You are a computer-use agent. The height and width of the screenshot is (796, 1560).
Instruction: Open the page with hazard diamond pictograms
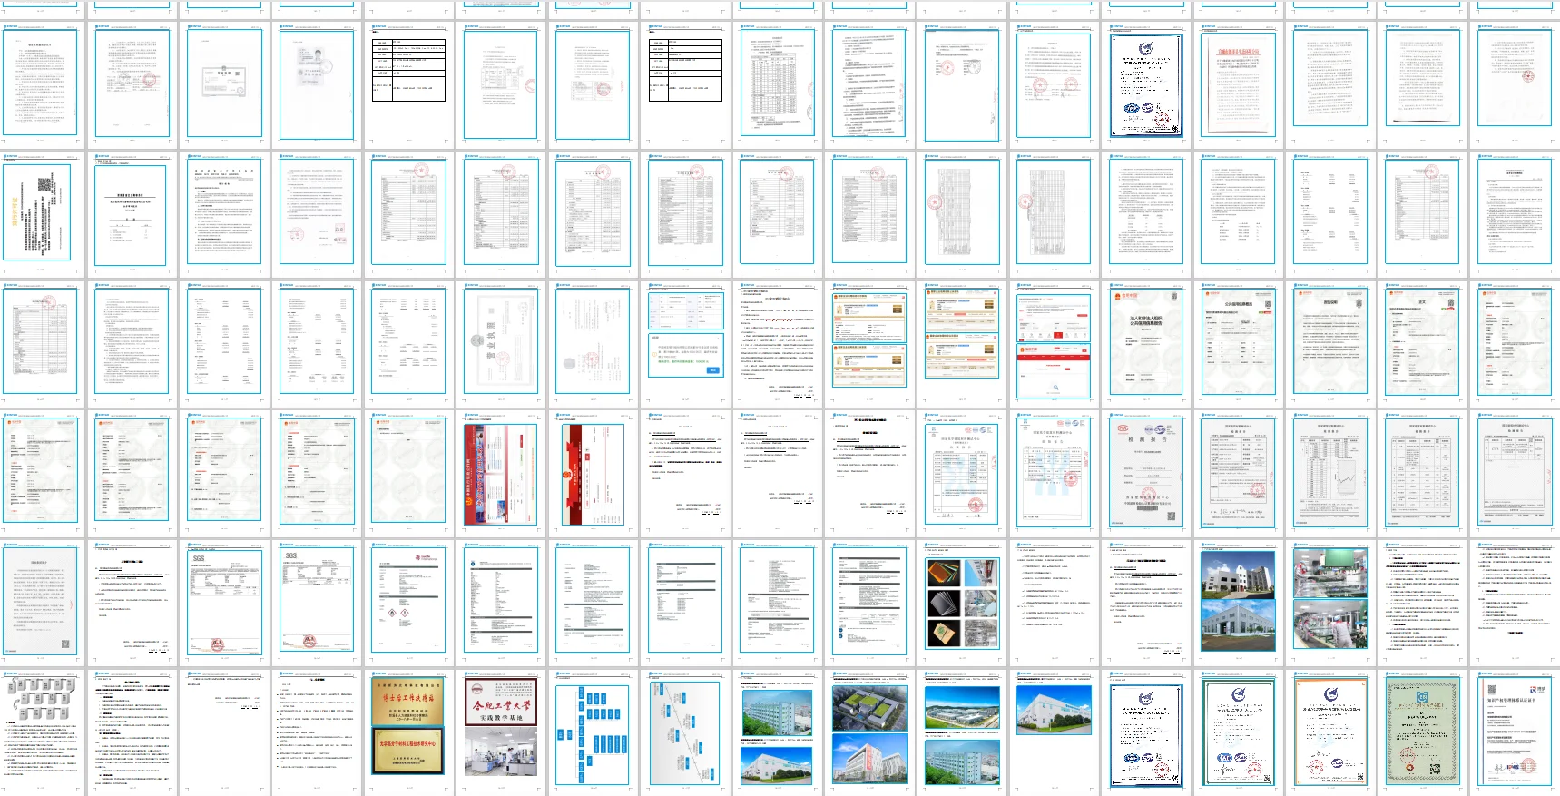410,604
